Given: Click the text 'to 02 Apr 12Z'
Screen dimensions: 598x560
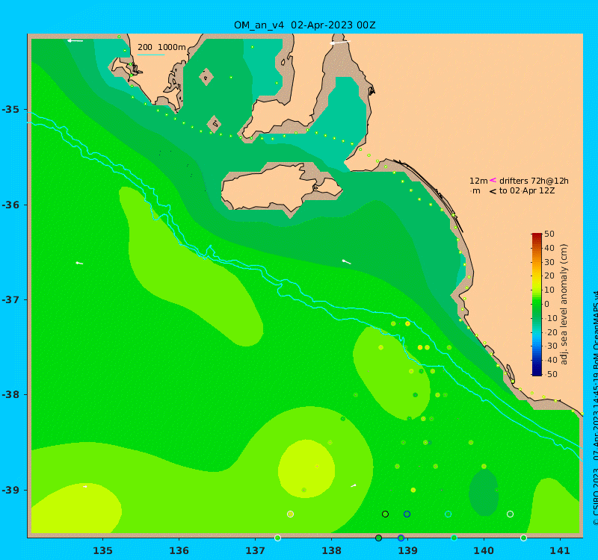Looking at the screenshot, I should pos(527,191).
